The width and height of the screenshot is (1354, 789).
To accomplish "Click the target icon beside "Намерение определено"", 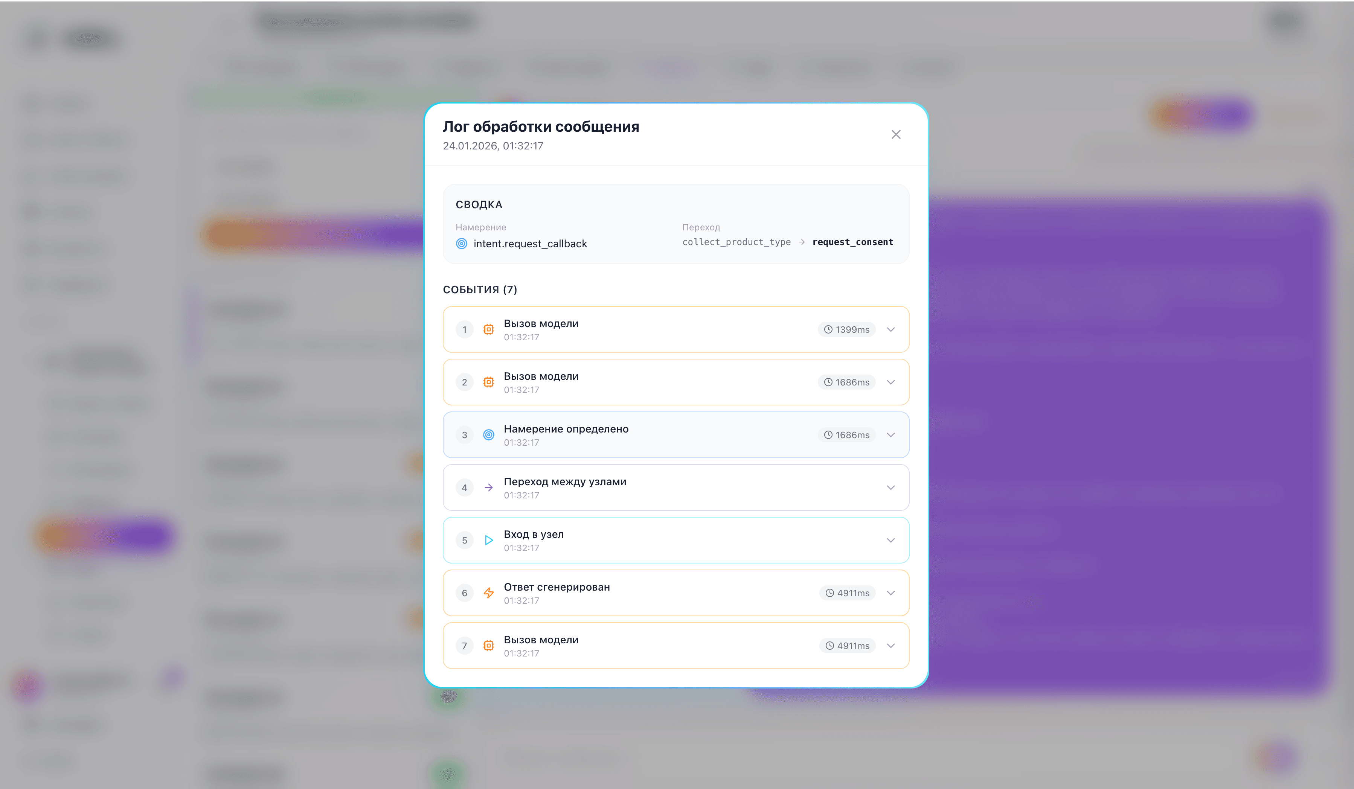I will click(488, 434).
